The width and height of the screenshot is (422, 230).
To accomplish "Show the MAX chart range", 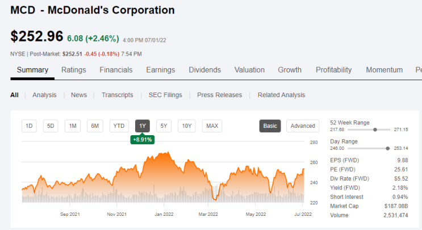I will [x=212, y=126].
